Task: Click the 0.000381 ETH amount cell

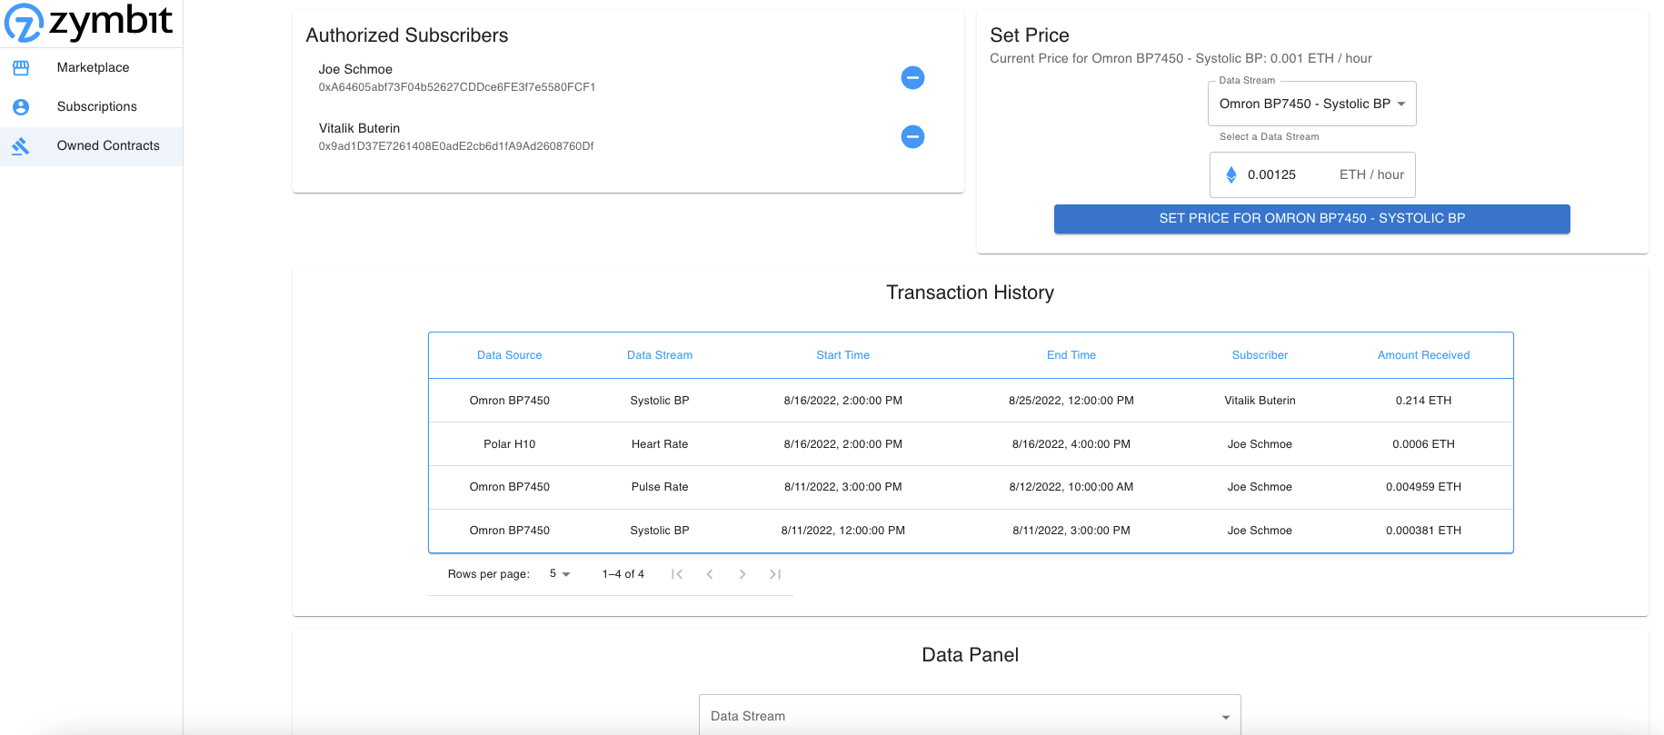Action: click(x=1423, y=531)
